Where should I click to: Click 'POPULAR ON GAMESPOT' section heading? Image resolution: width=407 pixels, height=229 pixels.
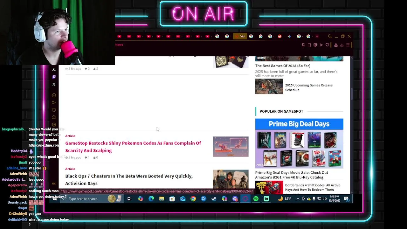281,111
